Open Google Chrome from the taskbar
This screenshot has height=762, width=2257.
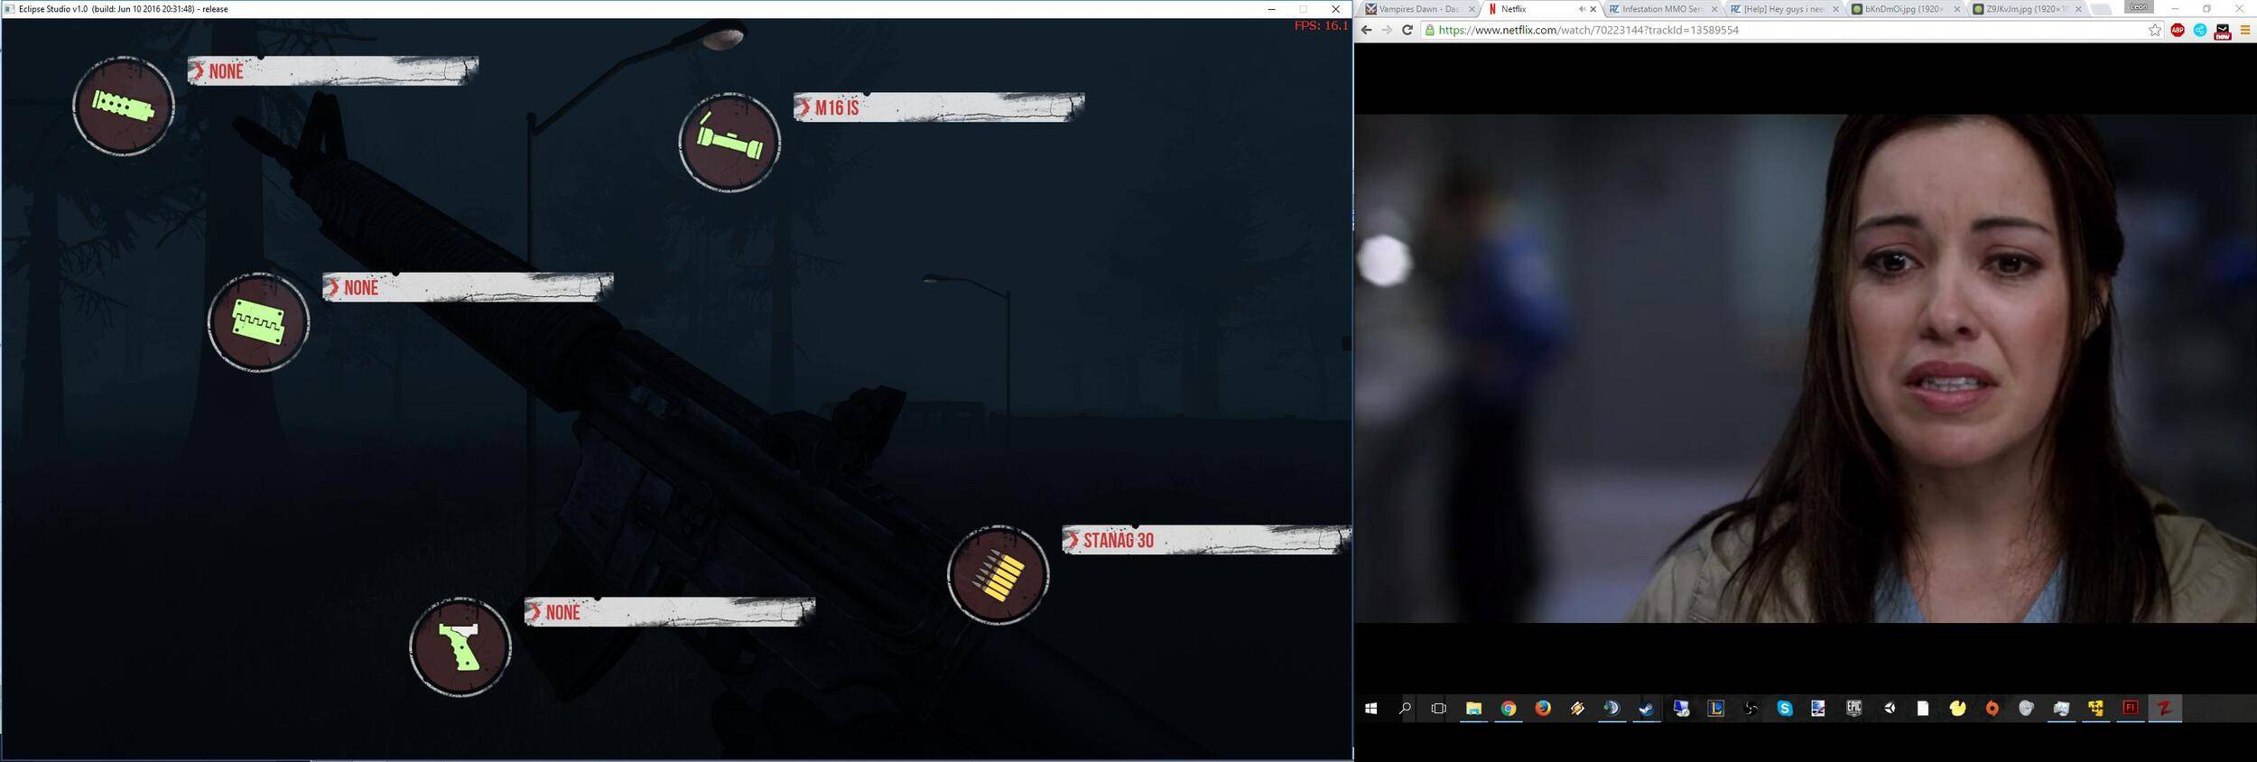click(1509, 709)
